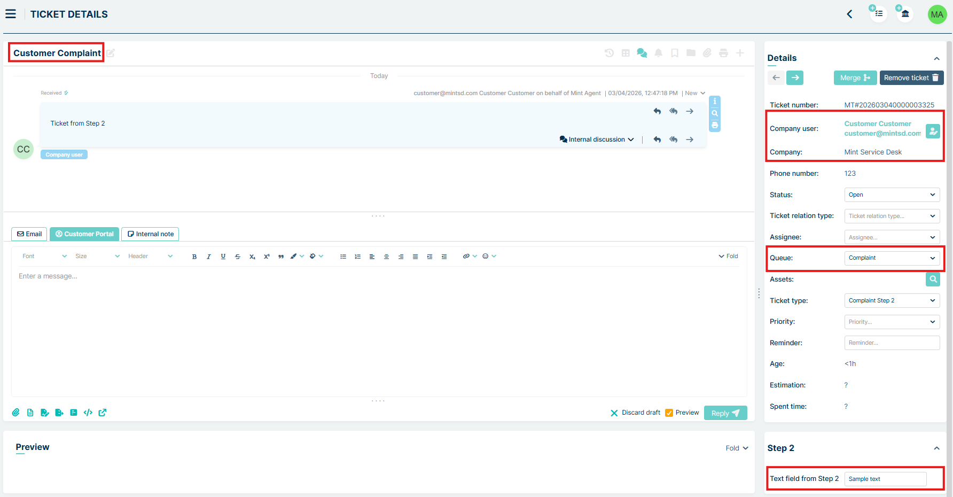Expand the Queue dropdown set to Complaint
This screenshot has height=497, width=953.
pos(892,258)
